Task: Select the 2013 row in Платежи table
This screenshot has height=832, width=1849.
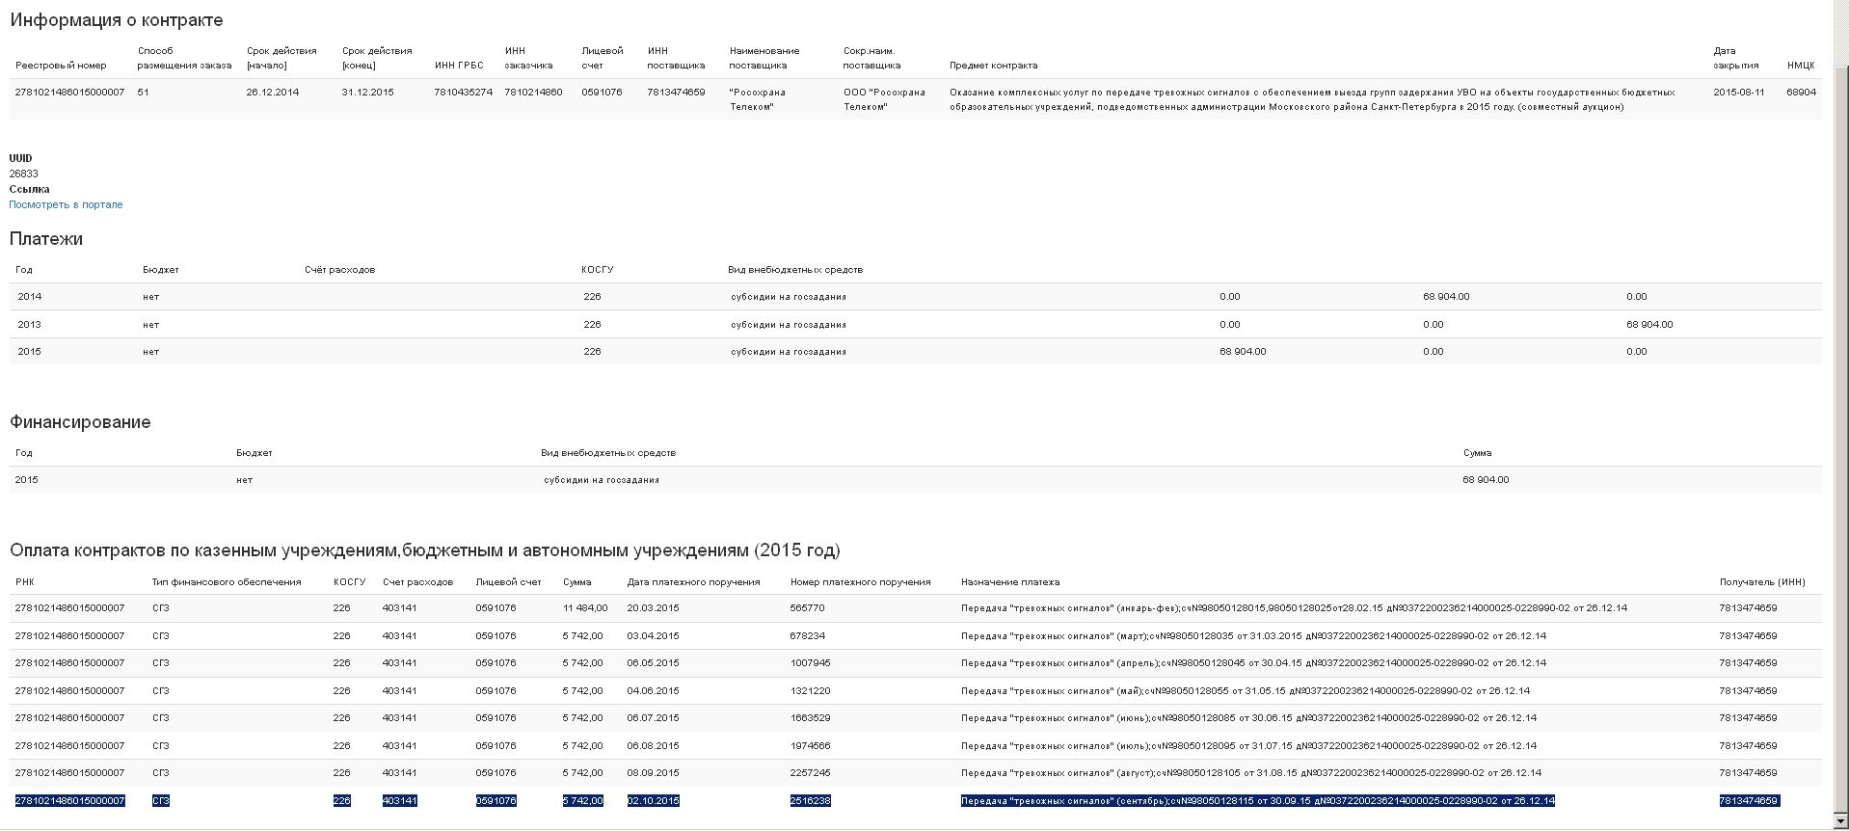Action: [29, 325]
